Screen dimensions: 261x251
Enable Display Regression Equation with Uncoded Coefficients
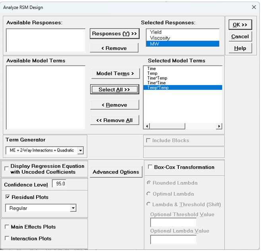coord(7,169)
